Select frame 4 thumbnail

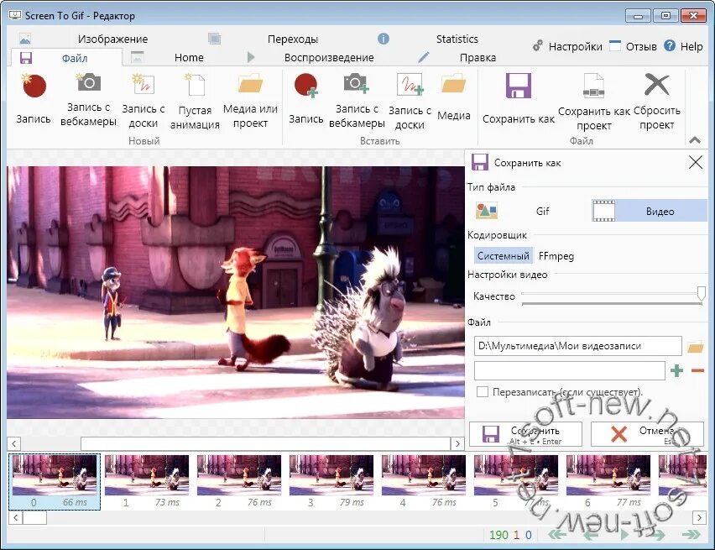tap(424, 481)
